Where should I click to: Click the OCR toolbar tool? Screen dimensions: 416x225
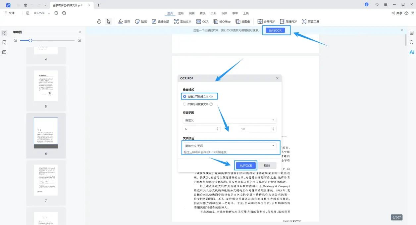[202, 22]
